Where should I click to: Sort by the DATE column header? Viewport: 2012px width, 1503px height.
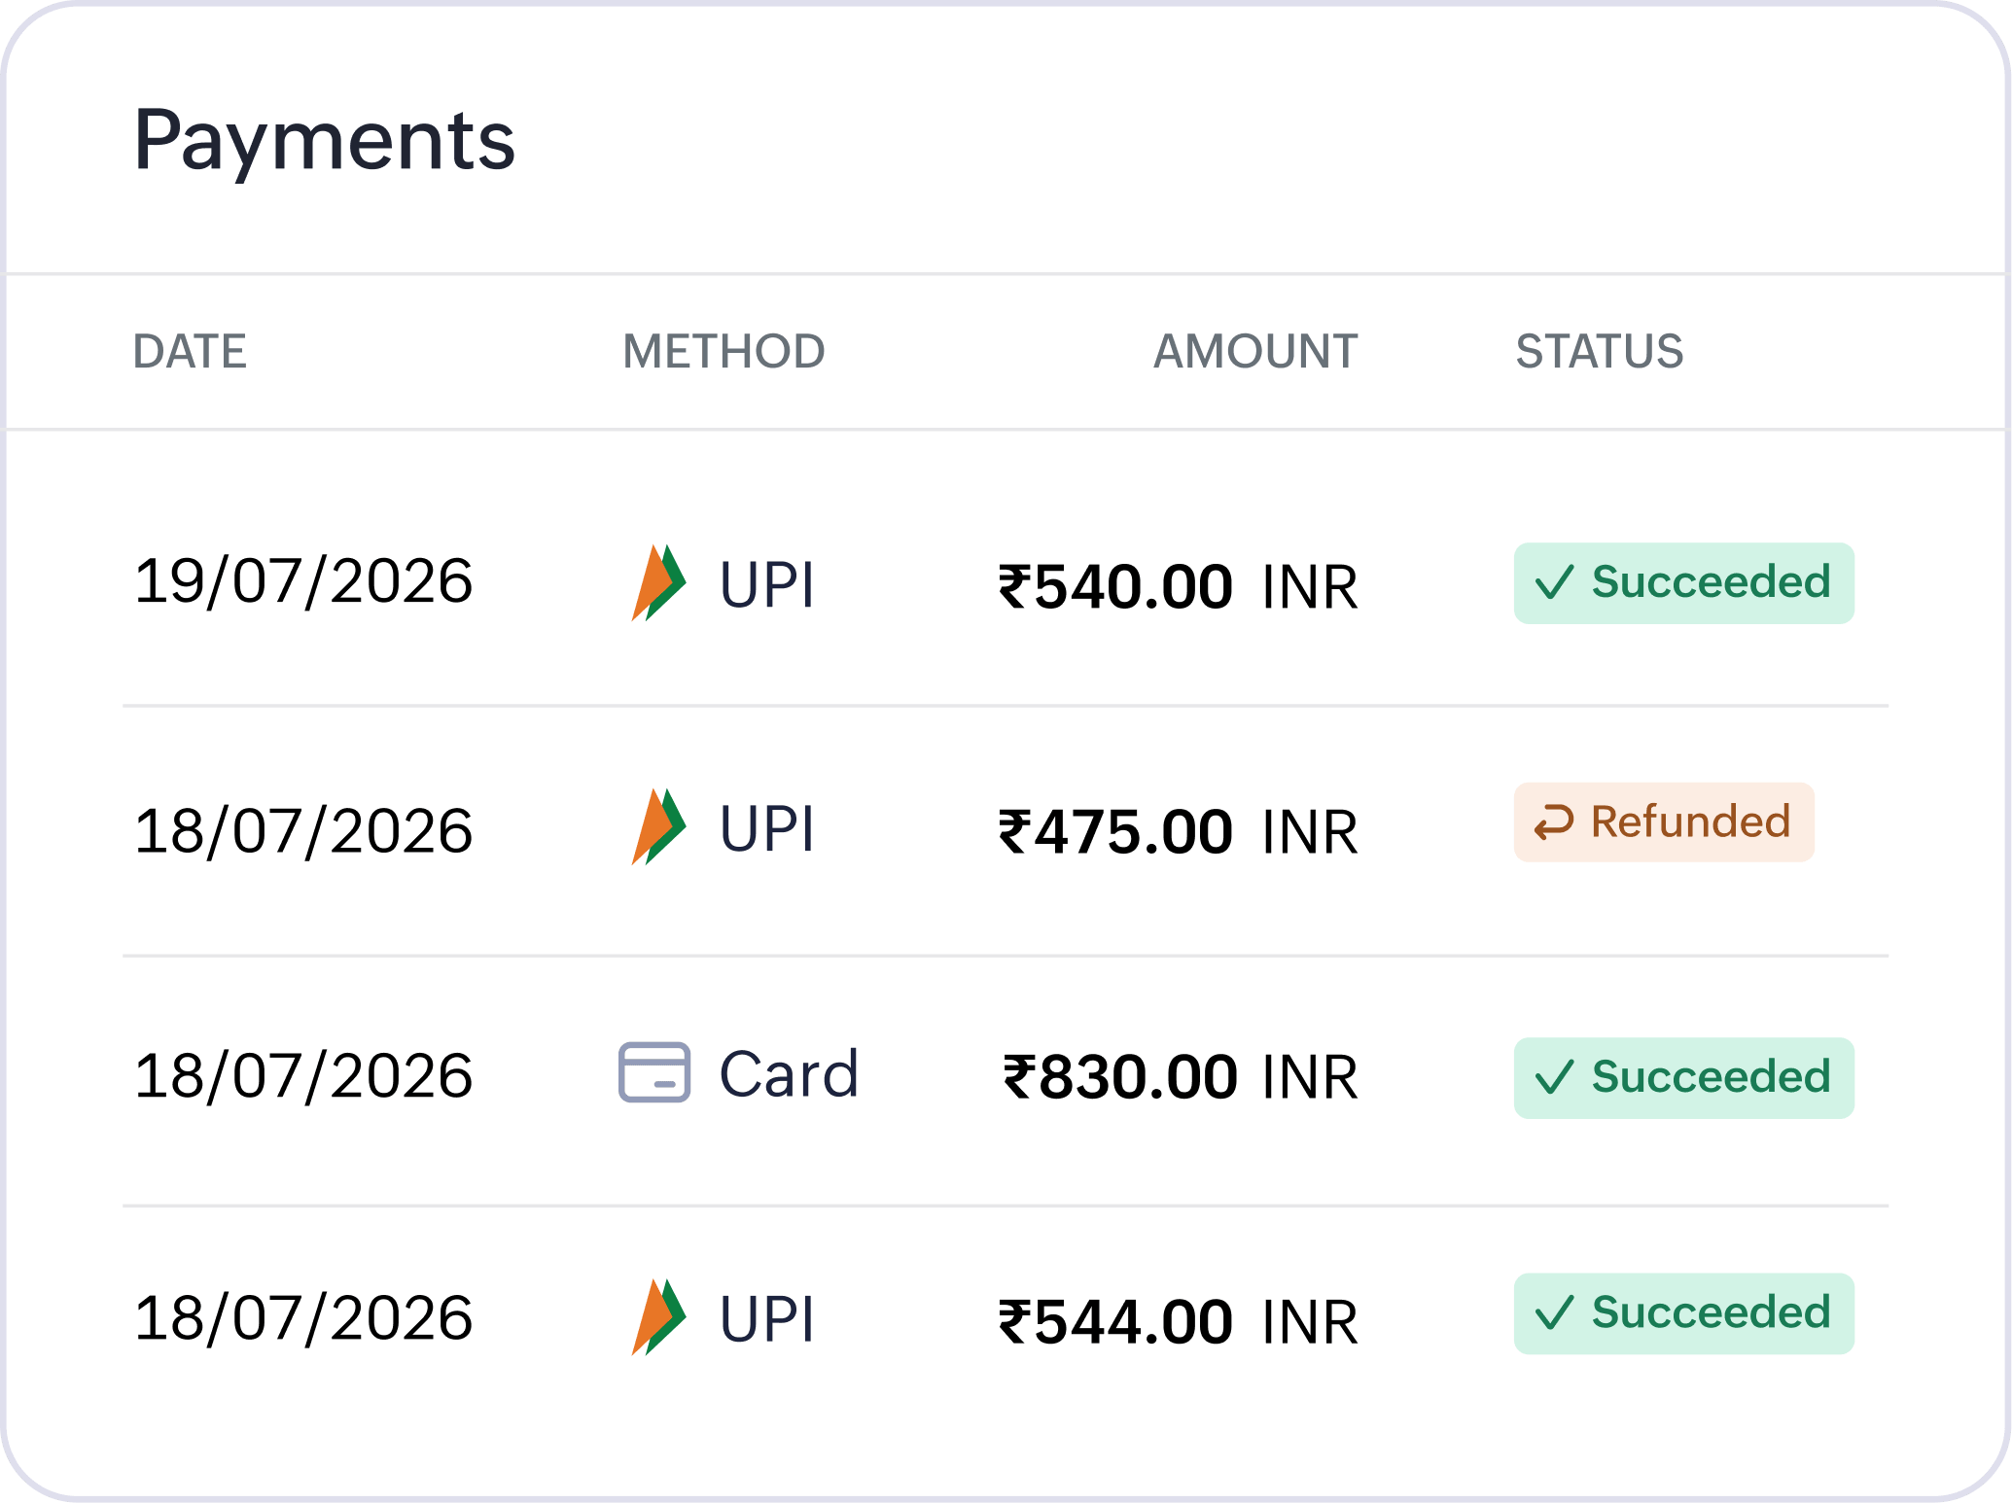coord(190,351)
